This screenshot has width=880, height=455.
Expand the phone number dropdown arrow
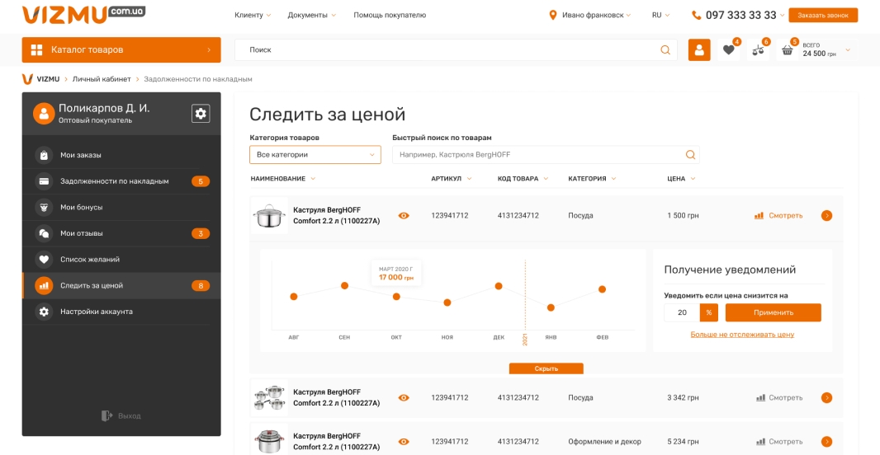[782, 16]
